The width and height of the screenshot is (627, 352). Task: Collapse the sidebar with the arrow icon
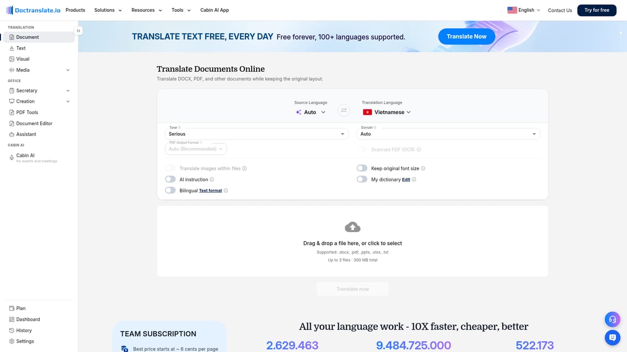[78, 31]
